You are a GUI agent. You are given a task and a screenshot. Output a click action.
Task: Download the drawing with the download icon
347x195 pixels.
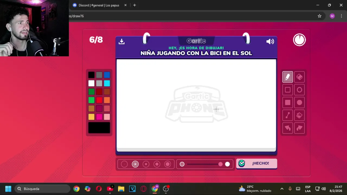pyautogui.click(x=121, y=41)
